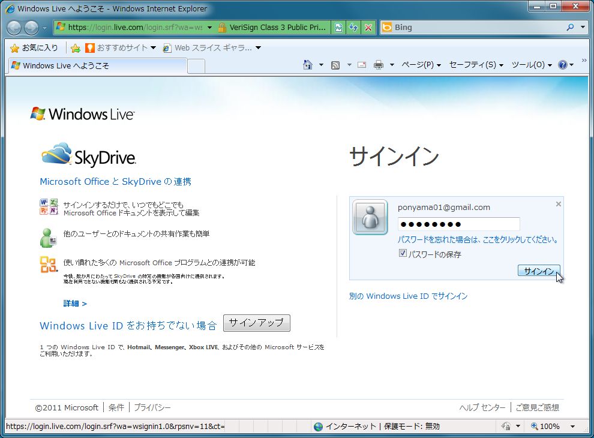The image size is (594, 438).
Task: Expand Web スライス ギャラリー dropdown arrow
Action: [x=259, y=48]
